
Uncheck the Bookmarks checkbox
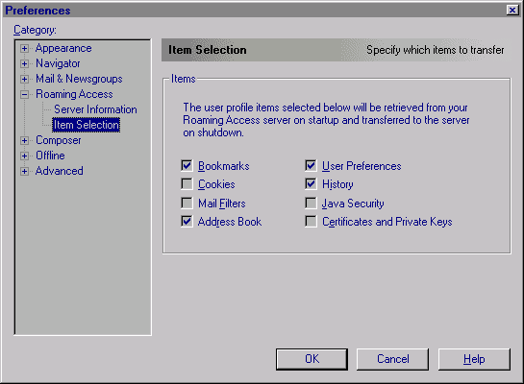click(x=187, y=165)
